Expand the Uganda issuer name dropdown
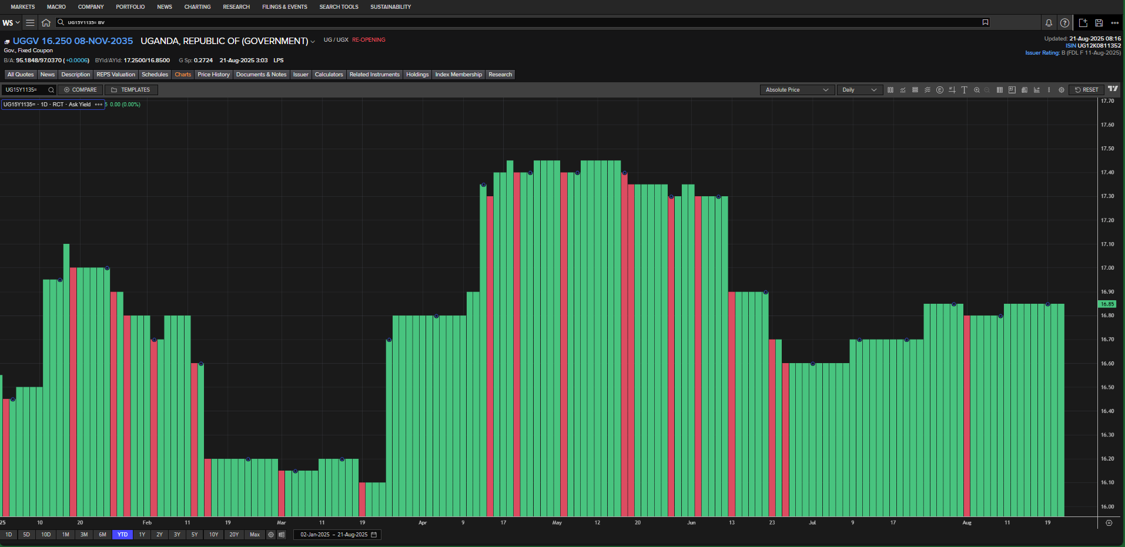The height and width of the screenshot is (547, 1125). 313,42
